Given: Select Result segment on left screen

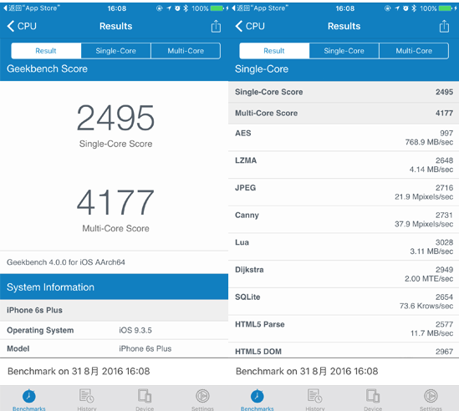Looking at the screenshot, I should (46, 51).
